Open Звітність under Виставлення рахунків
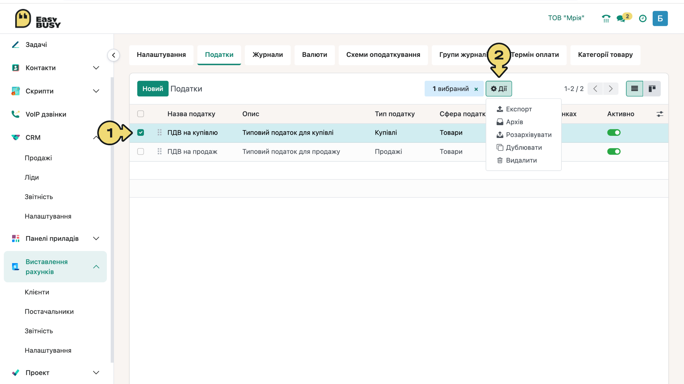 (x=38, y=331)
